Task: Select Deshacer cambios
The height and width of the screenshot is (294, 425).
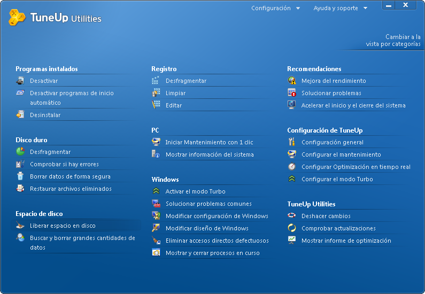Action: coord(326,216)
